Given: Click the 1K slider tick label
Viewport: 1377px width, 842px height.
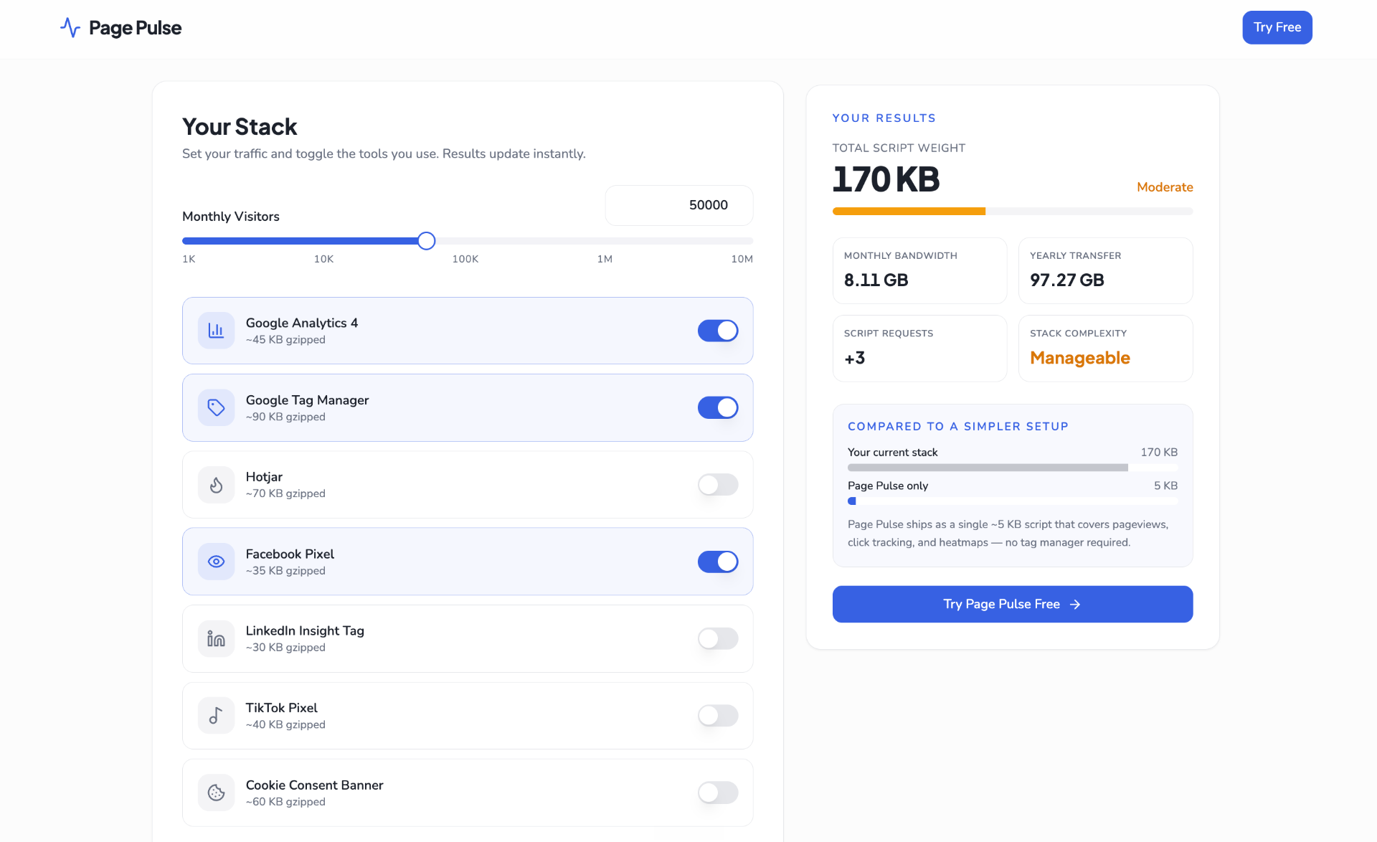Looking at the screenshot, I should pyautogui.click(x=189, y=259).
